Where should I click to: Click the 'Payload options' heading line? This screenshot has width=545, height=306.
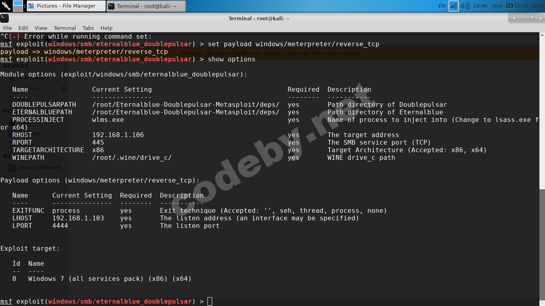click(100, 180)
